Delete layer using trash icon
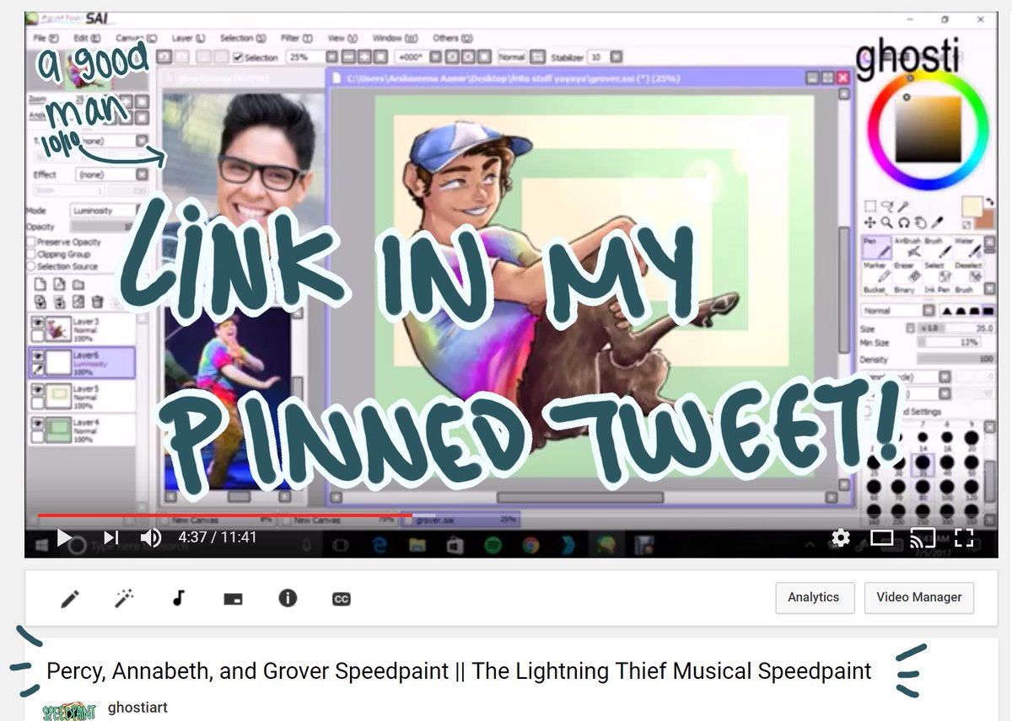 point(98,302)
